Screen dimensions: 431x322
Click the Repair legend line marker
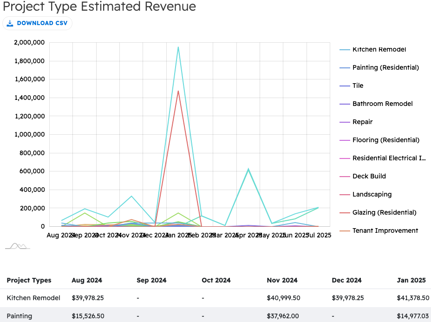(345, 122)
